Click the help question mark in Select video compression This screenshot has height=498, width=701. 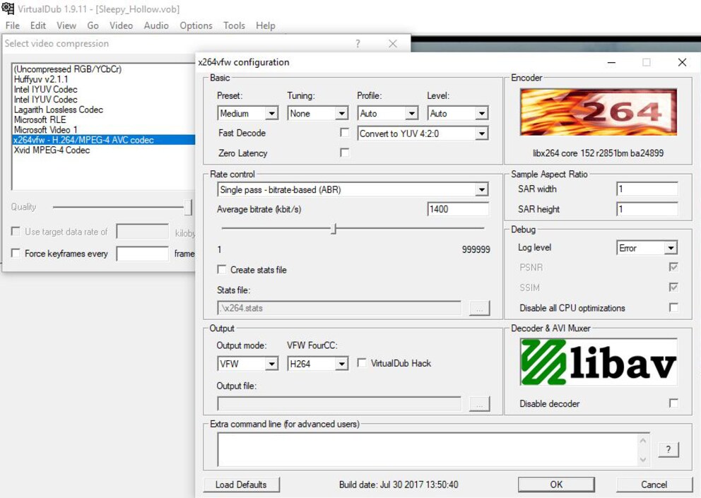(358, 43)
